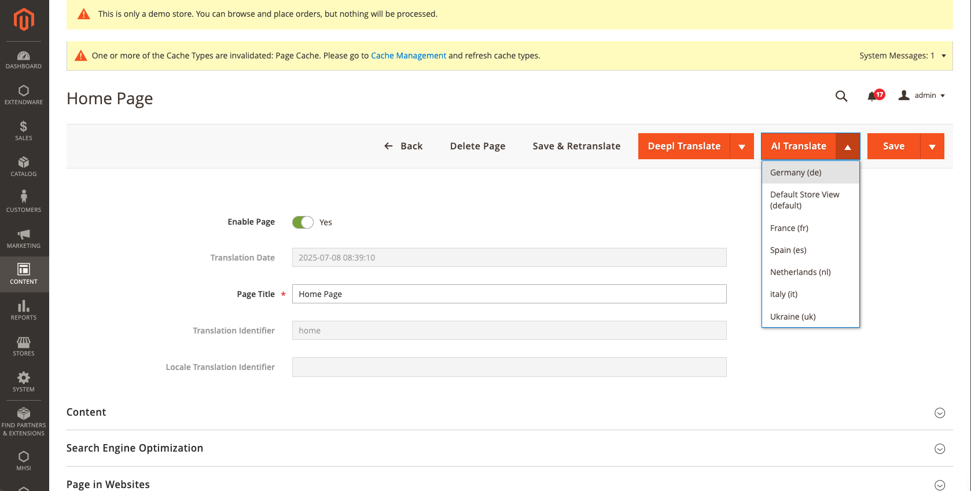
Task: Follow the Cache Management link
Action: click(x=409, y=56)
